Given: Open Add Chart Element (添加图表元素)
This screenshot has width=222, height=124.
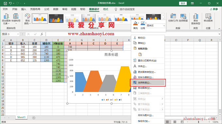Looking at the screenshot, I should (x=6, y=19).
